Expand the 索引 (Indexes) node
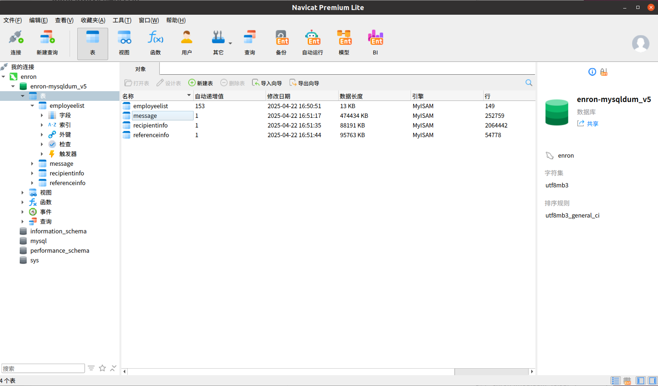Viewport: 658px width, 386px height. [x=42, y=125]
